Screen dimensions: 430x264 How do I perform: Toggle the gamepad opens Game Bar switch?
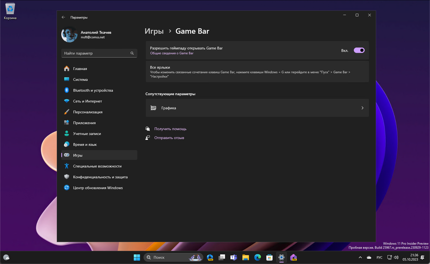[359, 50]
